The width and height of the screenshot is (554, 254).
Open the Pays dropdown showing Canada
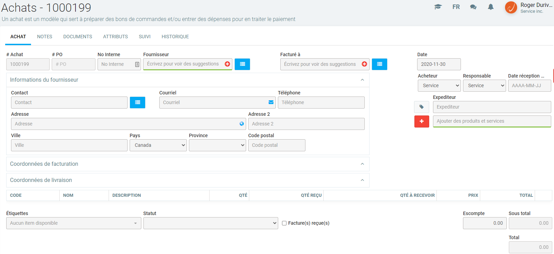(158, 145)
